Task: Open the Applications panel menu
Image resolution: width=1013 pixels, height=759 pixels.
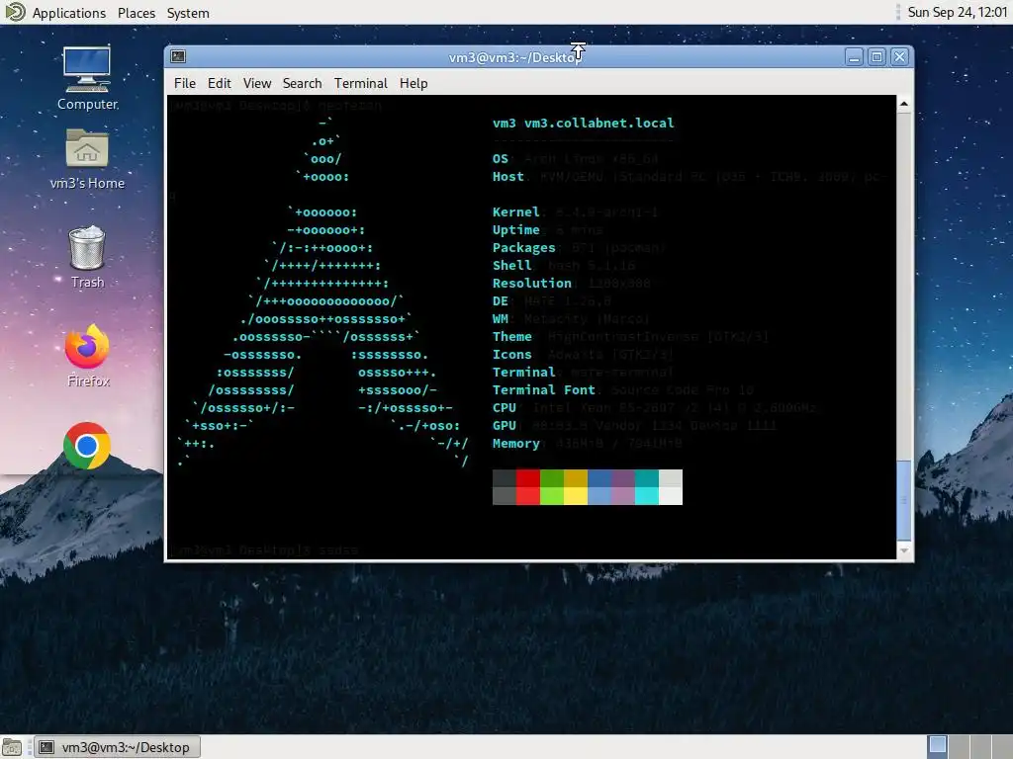Action: [69, 13]
